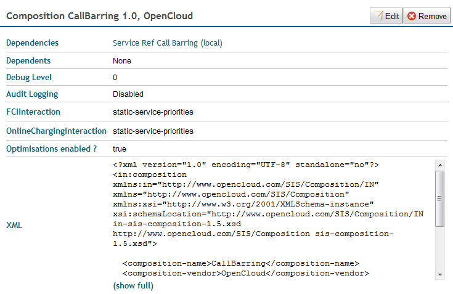Image resolution: width=453 pixels, height=294 pixels.
Task: Click the XML scrollbar up arrow
Action: [x=439, y=165]
